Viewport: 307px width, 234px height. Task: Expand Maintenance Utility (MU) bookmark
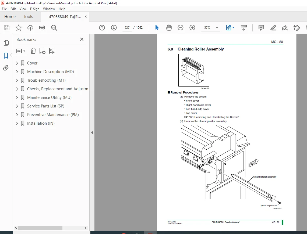click(x=17, y=98)
